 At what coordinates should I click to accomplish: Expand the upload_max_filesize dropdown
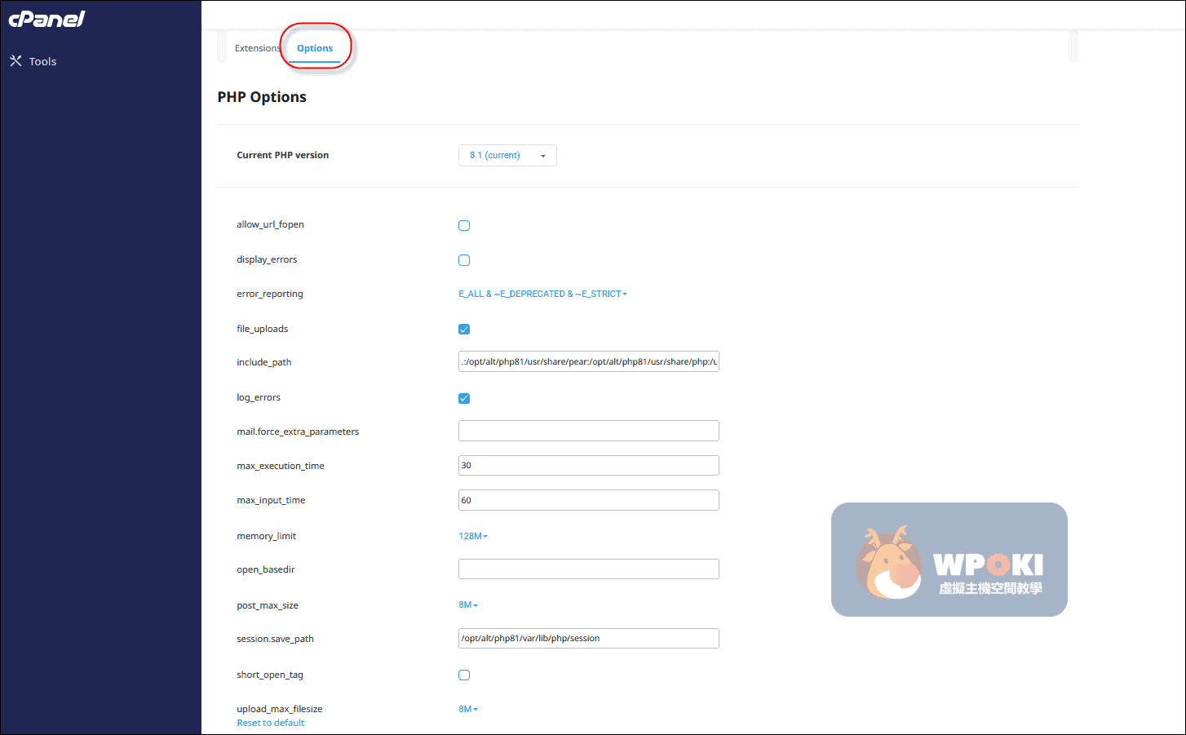[468, 710]
